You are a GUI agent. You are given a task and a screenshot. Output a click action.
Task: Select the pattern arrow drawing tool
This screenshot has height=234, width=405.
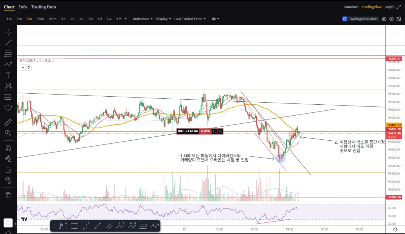click(8, 64)
